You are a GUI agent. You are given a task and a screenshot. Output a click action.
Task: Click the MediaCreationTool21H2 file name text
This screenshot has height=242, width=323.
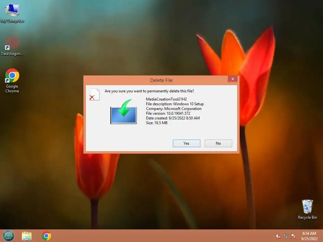pos(166,99)
